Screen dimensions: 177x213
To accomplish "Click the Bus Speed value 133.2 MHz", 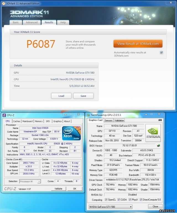I will 29,170.
